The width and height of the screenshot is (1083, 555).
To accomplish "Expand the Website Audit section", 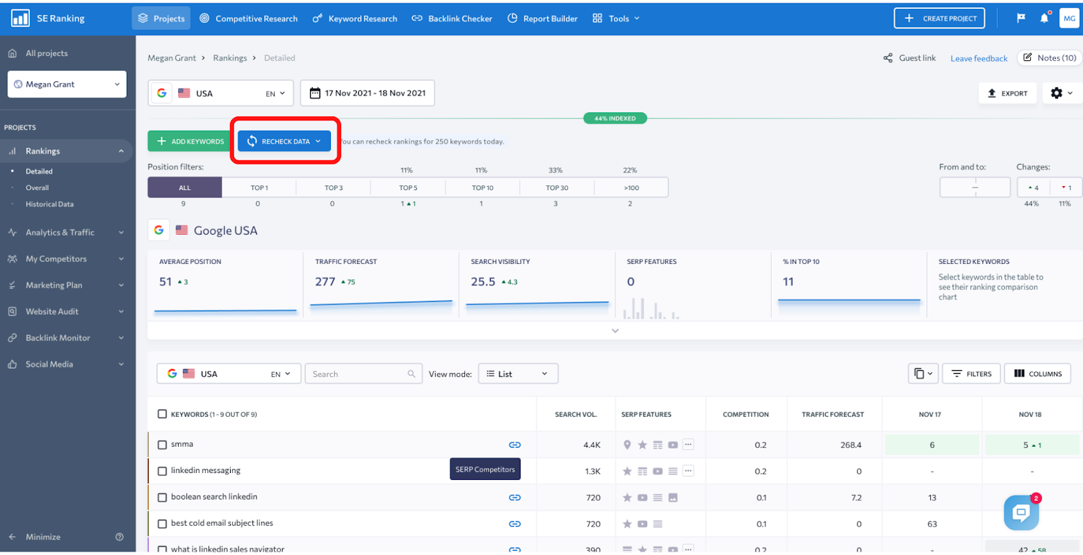I will coord(68,311).
